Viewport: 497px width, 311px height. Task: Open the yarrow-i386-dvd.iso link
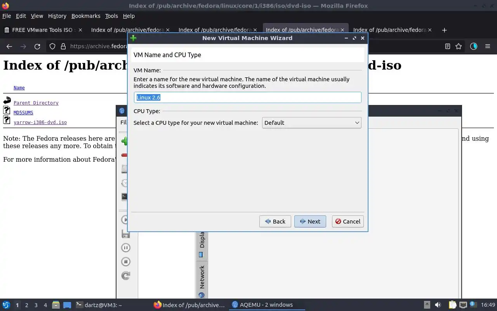click(40, 122)
